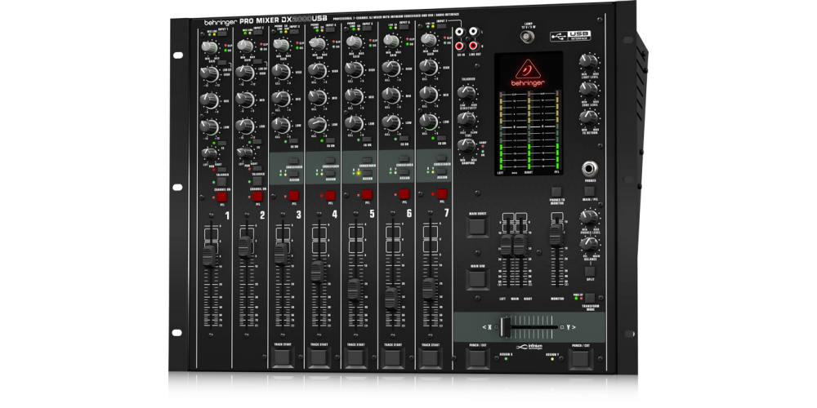Hit the Y-side Punch/Cut button
The image size is (817, 408).
click(580, 359)
